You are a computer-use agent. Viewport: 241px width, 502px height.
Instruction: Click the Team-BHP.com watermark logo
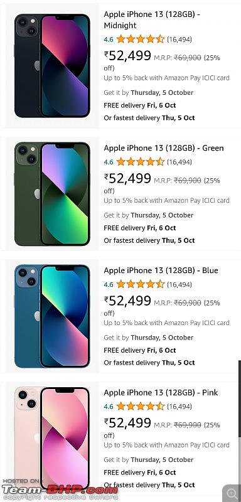pyautogui.click(x=60, y=490)
